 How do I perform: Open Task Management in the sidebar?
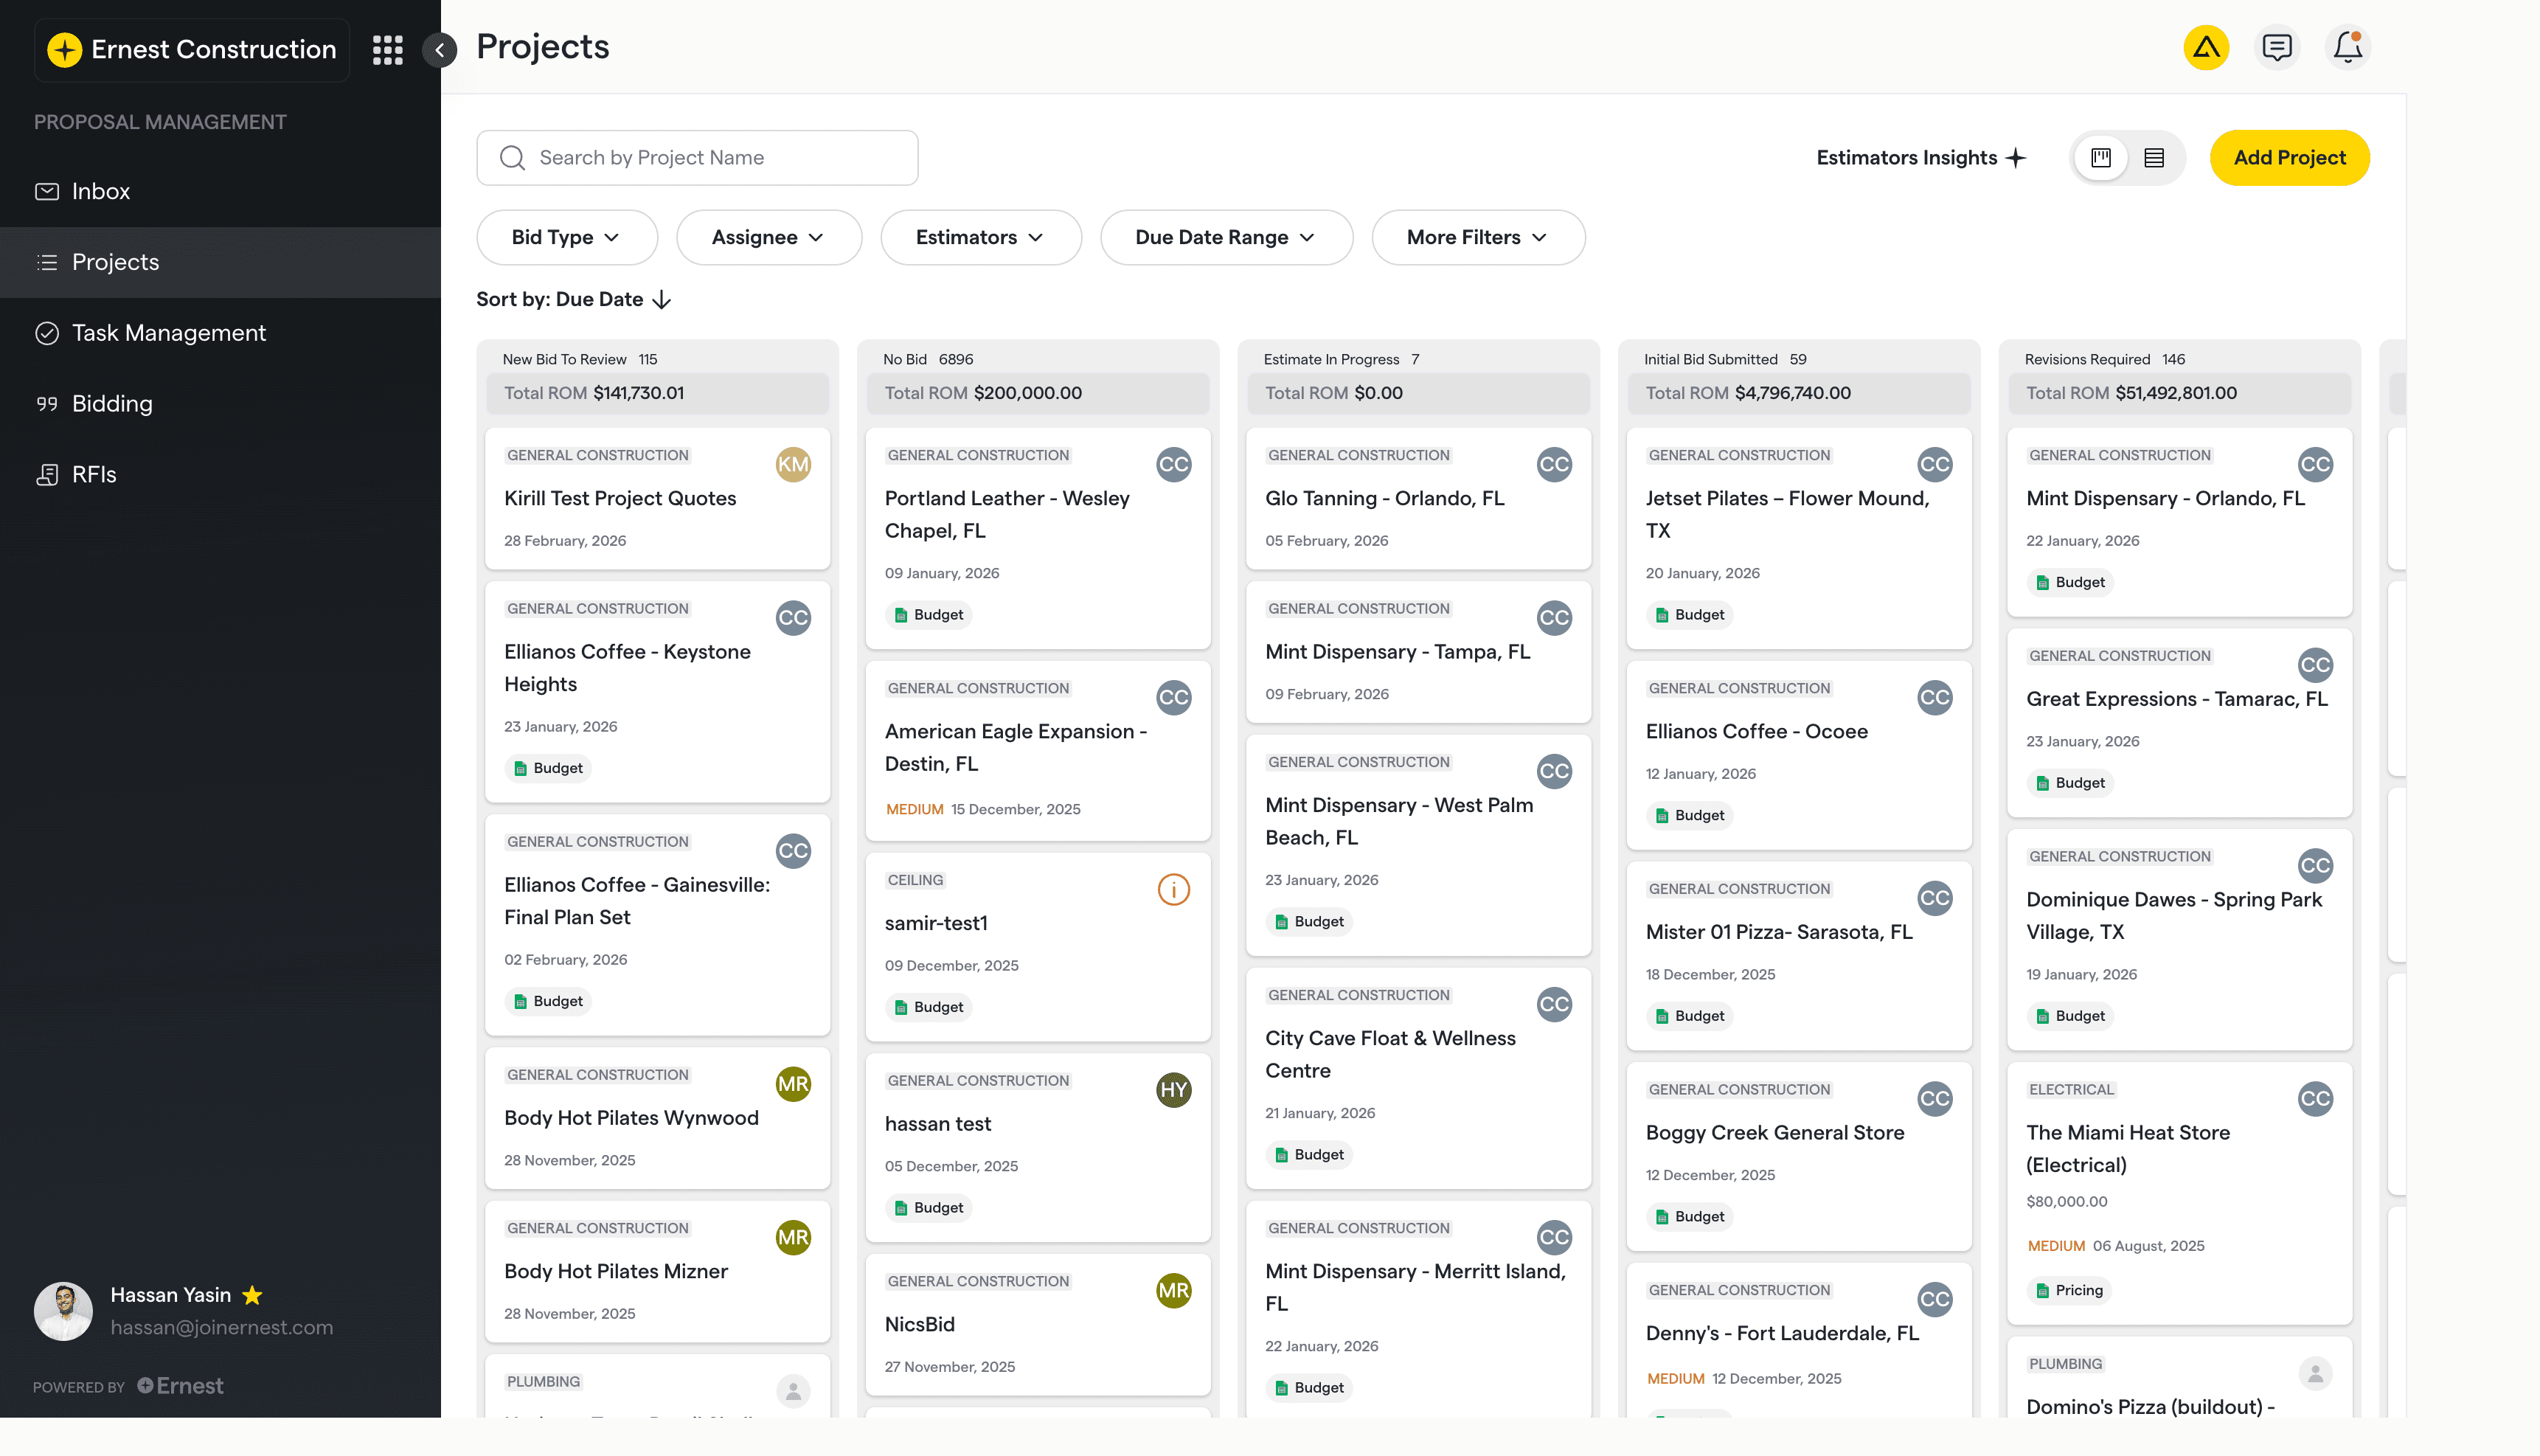(x=169, y=332)
